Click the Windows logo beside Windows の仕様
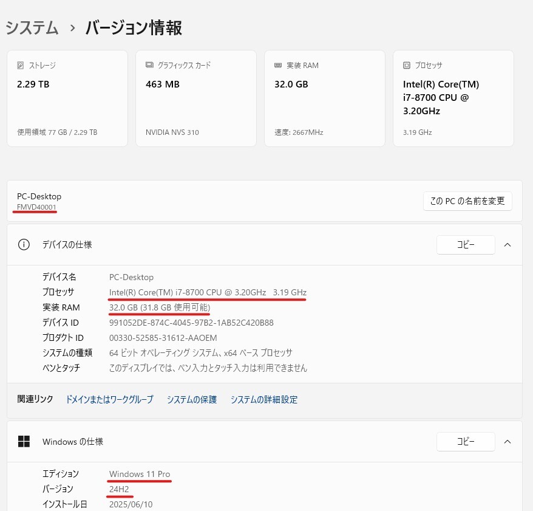The image size is (533, 511). point(24,442)
